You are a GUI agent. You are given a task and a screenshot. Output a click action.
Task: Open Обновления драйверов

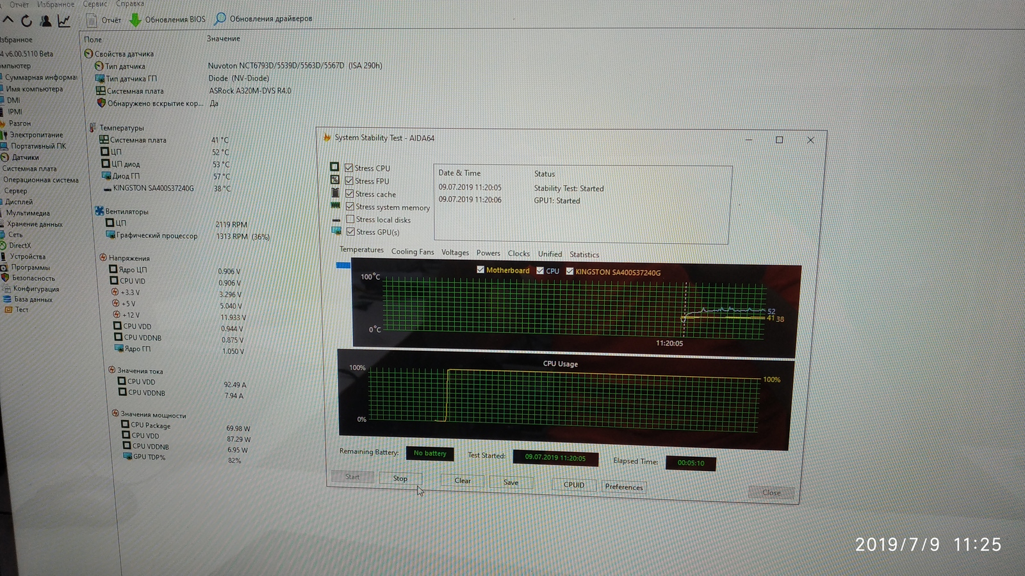pyautogui.click(x=263, y=19)
